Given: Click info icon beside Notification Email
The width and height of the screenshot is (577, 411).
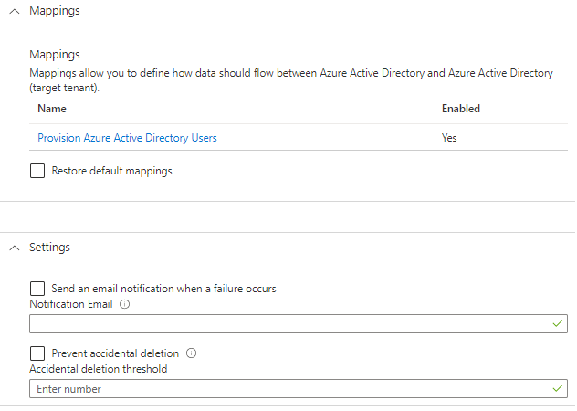Looking at the screenshot, I should pyautogui.click(x=124, y=304).
